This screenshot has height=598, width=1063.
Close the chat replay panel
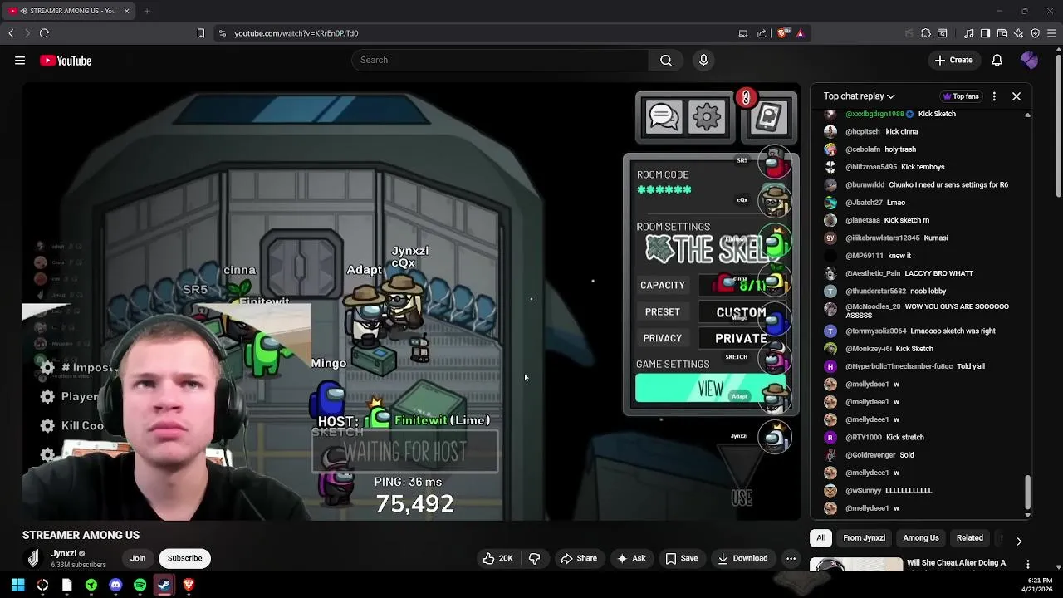pos(1016,96)
